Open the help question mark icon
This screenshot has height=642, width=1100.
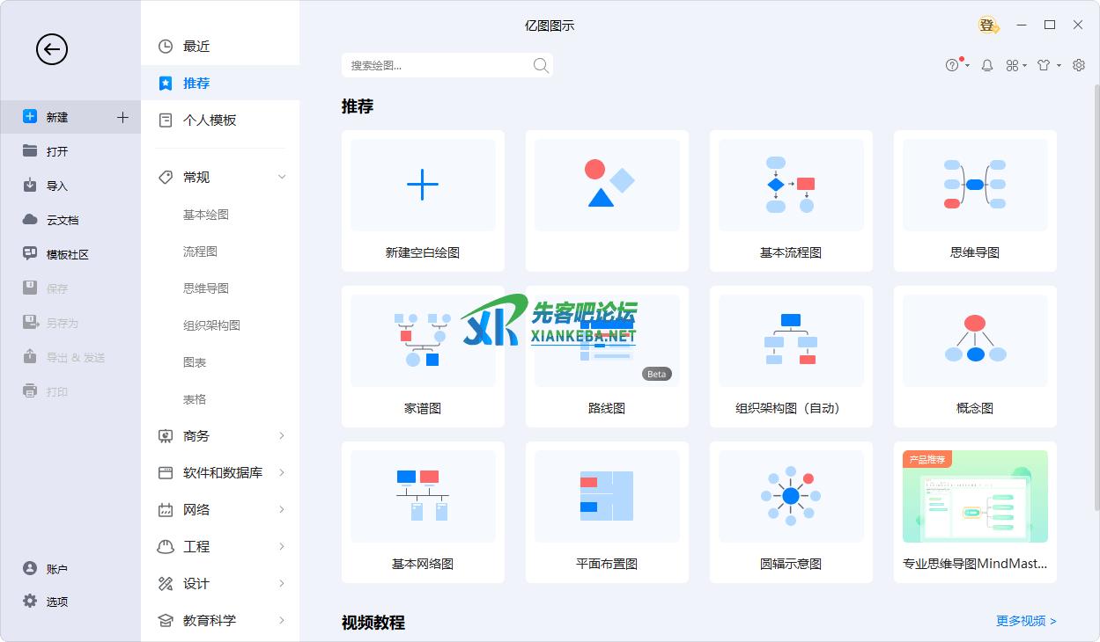[x=952, y=65]
